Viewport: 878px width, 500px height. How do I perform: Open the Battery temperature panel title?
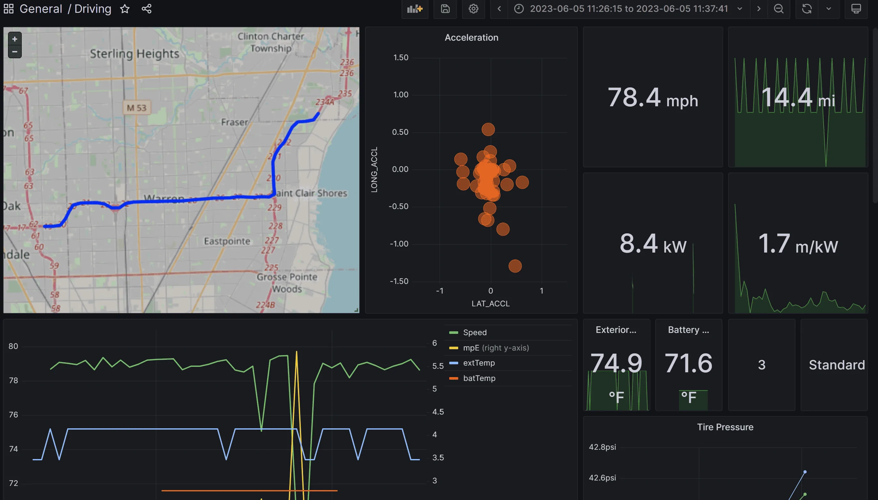688,330
